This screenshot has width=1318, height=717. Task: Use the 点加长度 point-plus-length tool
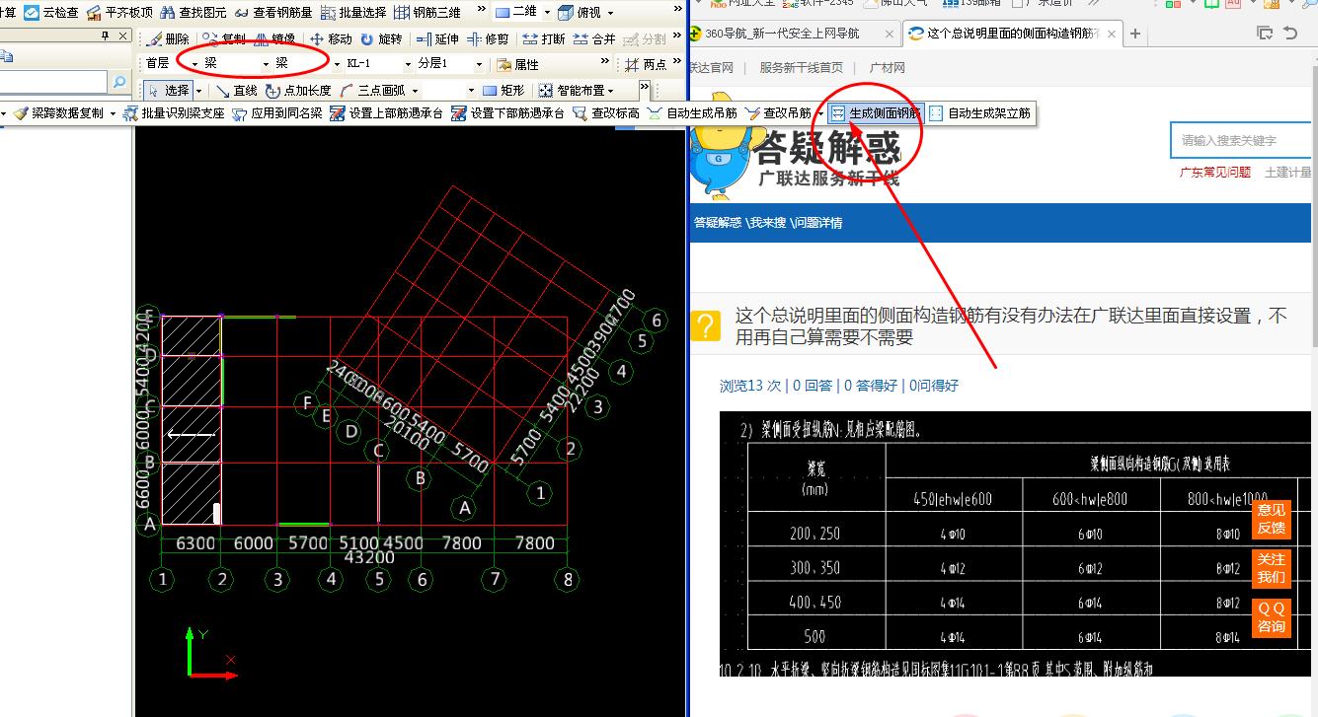pos(298,91)
